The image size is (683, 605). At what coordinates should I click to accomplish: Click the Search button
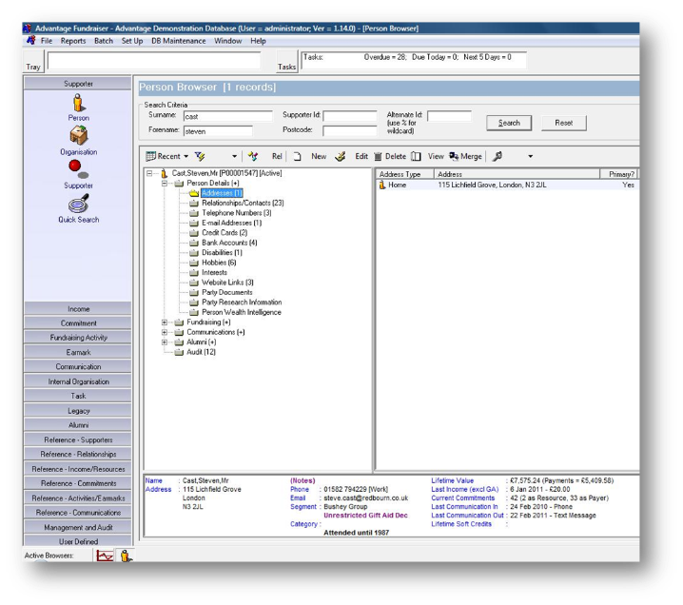[509, 123]
